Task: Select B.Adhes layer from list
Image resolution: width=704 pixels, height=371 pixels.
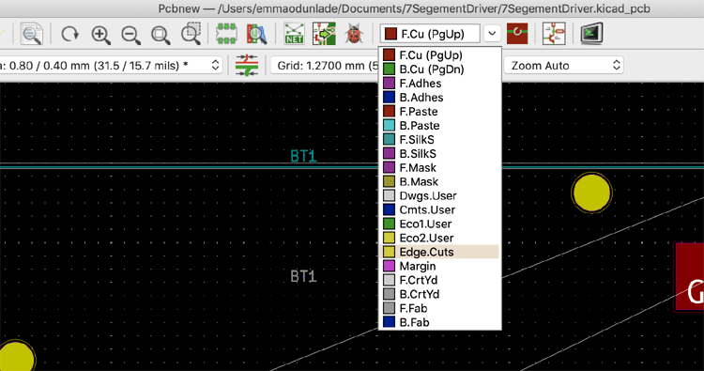Action: (x=440, y=98)
